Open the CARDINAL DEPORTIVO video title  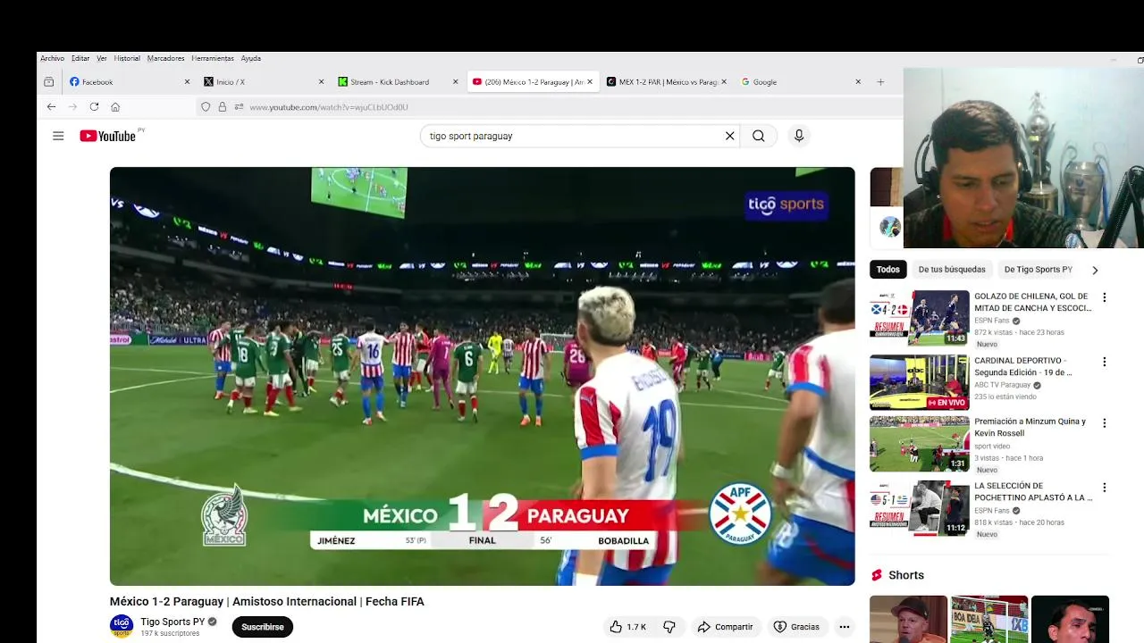[x=1023, y=366]
